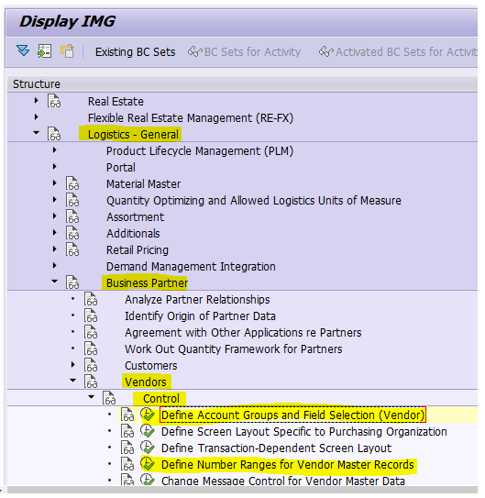Click the horizontal scrollbar at bottom

coord(242,491)
